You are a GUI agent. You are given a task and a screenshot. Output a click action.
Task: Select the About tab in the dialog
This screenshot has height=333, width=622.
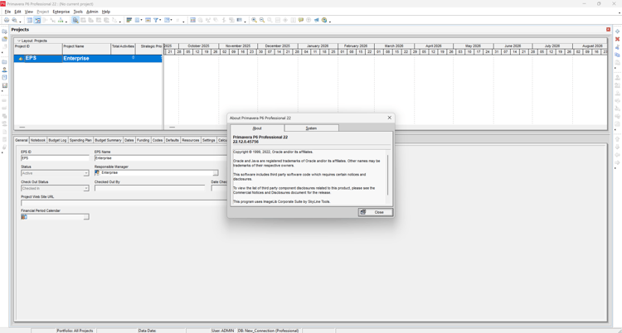click(x=257, y=128)
